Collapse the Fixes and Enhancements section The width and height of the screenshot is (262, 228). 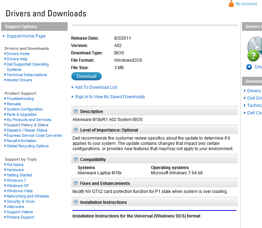76,183
